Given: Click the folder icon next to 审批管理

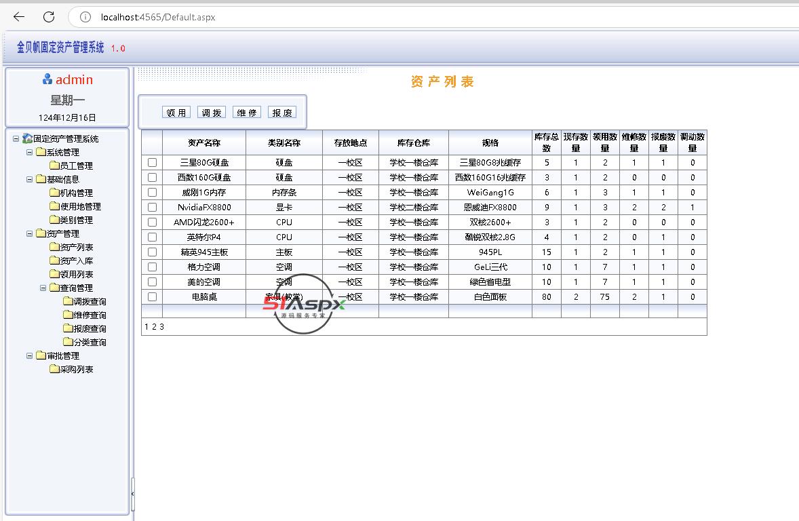Looking at the screenshot, I should point(41,355).
